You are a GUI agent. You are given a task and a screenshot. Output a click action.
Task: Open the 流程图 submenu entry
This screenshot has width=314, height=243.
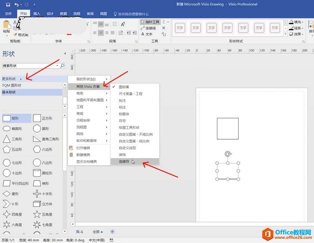pyautogui.click(x=82, y=127)
